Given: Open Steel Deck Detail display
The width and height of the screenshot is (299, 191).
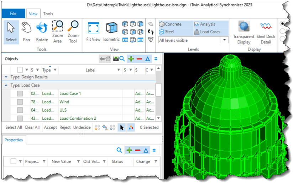Looking at the screenshot, I should (266, 32).
